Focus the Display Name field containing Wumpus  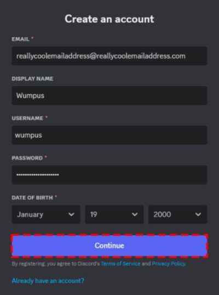(x=109, y=96)
